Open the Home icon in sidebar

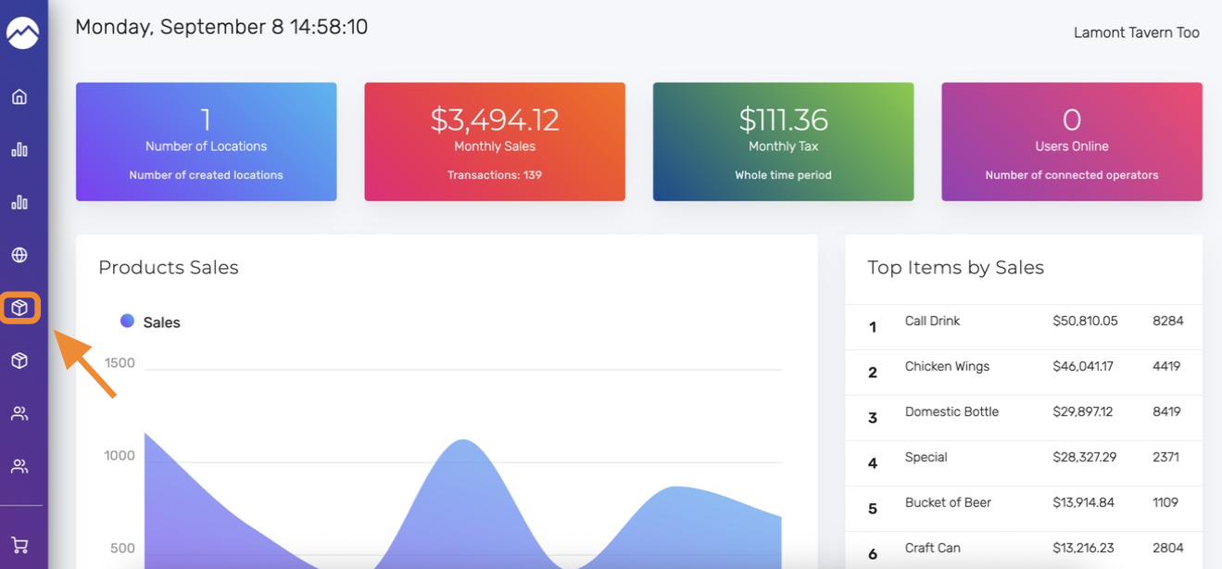click(19, 96)
